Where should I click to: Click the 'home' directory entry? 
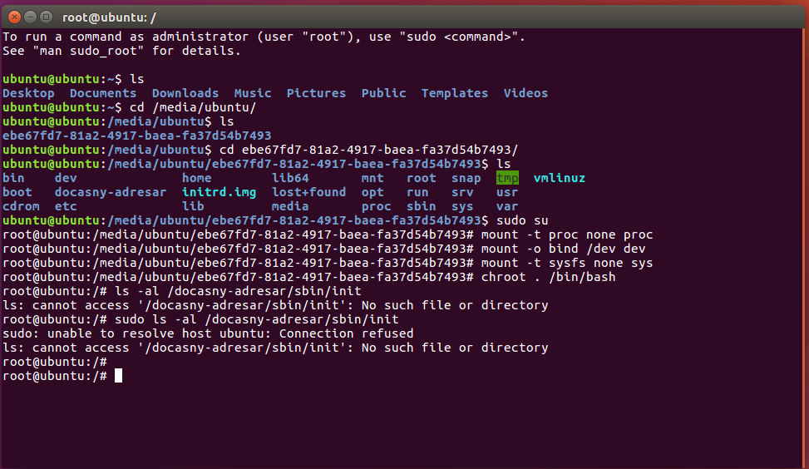click(196, 178)
